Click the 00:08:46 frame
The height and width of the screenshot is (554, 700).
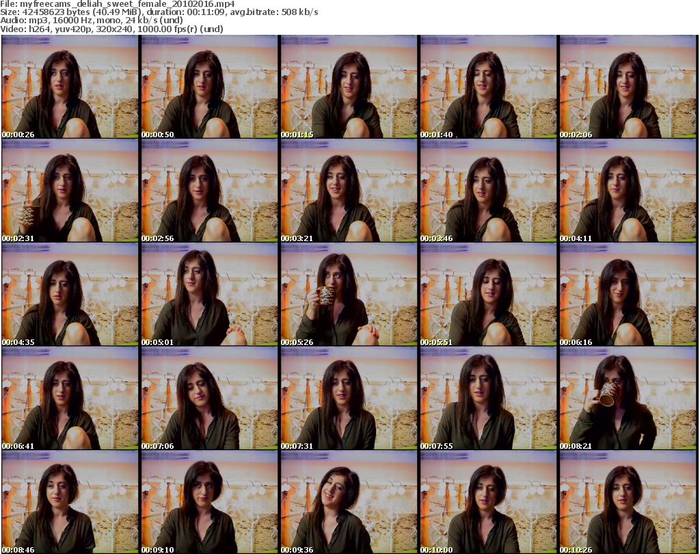point(70,502)
